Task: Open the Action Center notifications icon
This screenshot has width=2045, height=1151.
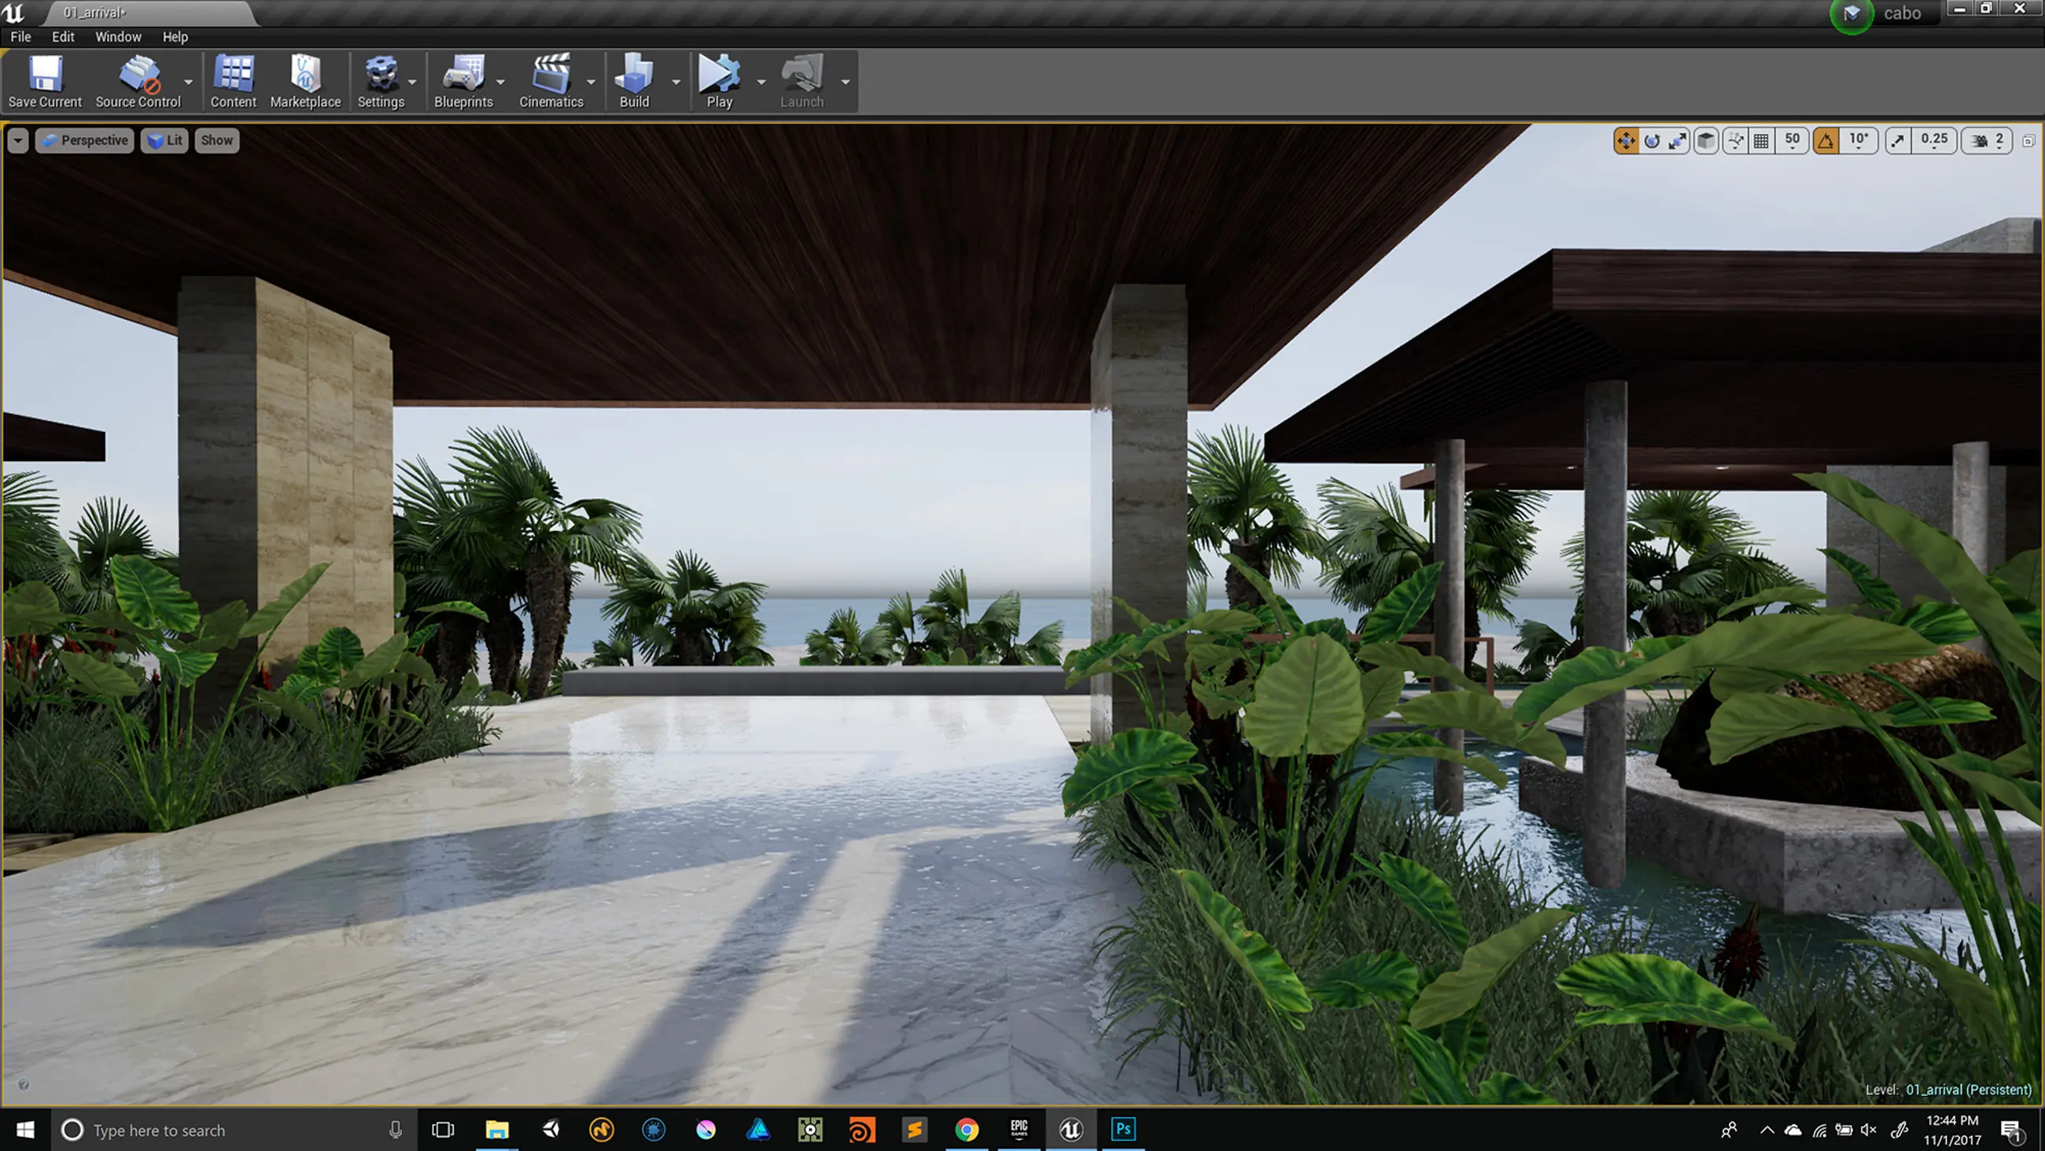Action: pos(2011,1130)
